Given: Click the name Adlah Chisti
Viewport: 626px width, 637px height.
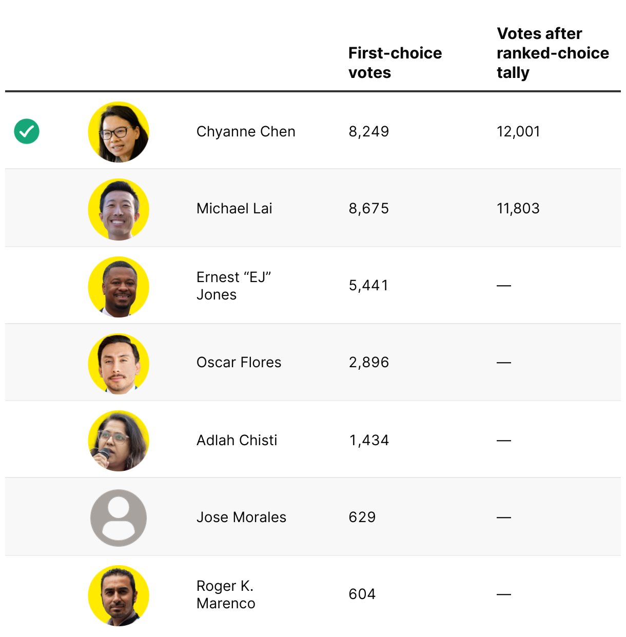Looking at the screenshot, I should coord(237,440).
